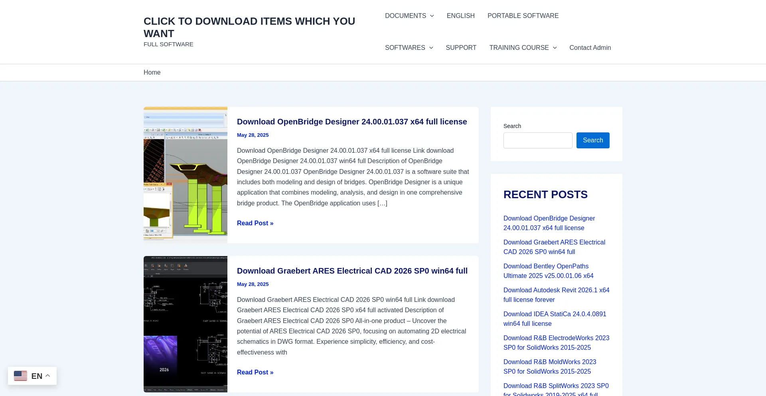The width and height of the screenshot is (766, 396).
Task: Open the ENGLISH menu item
Action: [460, 16]
